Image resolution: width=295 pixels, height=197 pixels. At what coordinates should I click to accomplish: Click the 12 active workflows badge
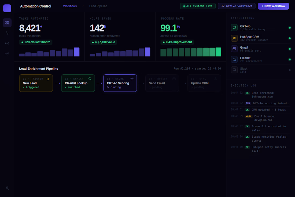(x=237, y=6)
